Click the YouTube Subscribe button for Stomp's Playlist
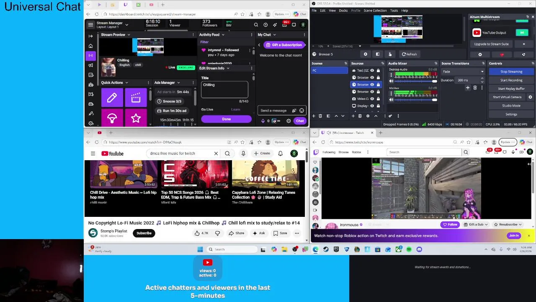Viewport: 536px width, 302px height. click(x=144, y=233)
